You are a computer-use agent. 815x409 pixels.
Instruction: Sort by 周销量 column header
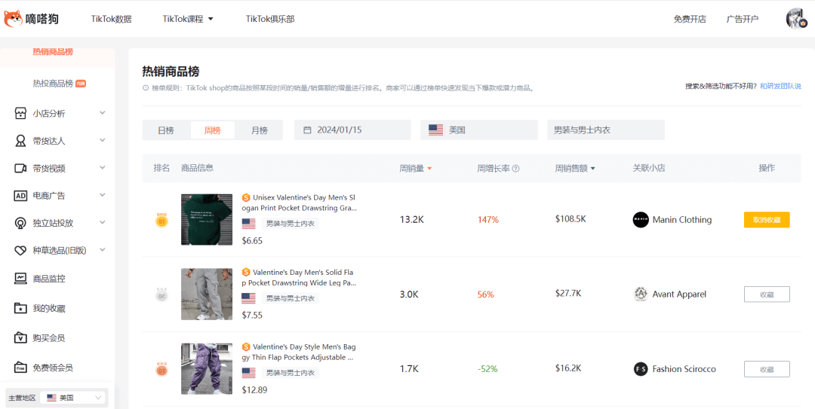[415, 168]
